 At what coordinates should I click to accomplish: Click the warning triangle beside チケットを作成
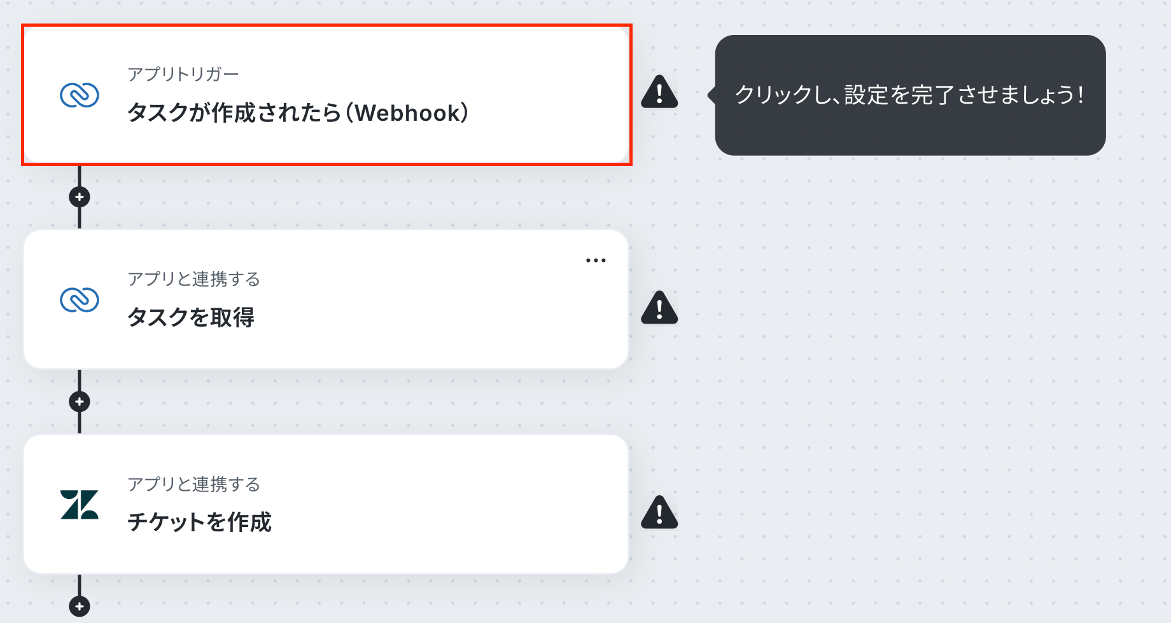point(659,512)
